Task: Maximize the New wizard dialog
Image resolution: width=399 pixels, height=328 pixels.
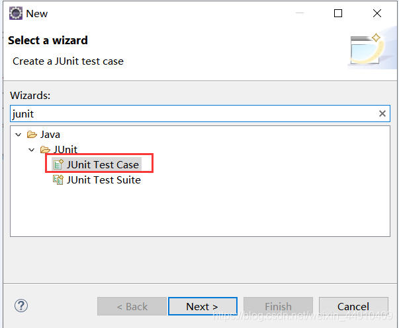Action: coord(338,13)
